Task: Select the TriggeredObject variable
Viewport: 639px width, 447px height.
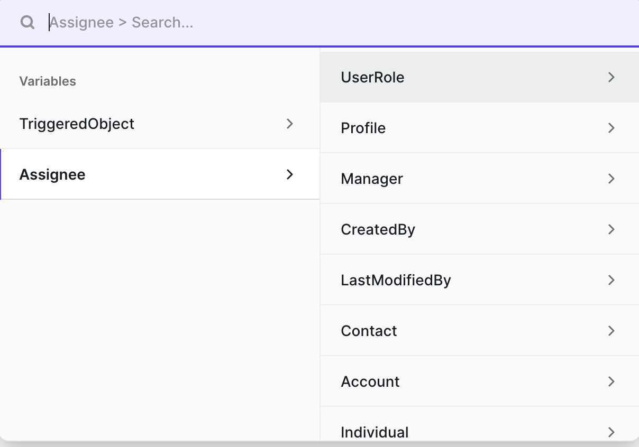Action: click(x=160, y=124)
